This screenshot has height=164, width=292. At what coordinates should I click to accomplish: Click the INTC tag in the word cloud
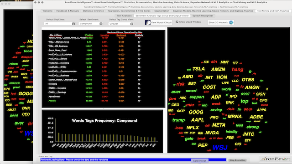pyautogui.click(x=248, y=134)
